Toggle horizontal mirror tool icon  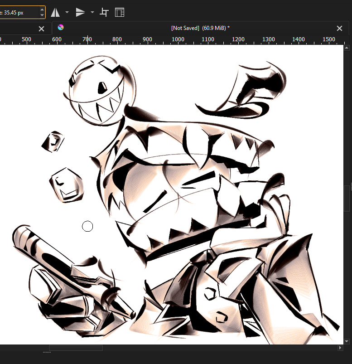[x=55, y=12]
